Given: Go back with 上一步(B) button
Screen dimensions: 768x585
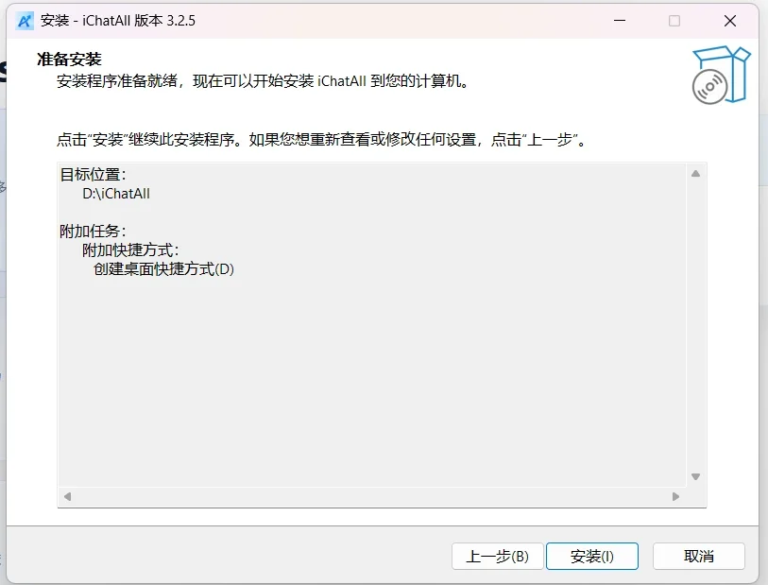Looking at the screenshot, I should (497, 556).
